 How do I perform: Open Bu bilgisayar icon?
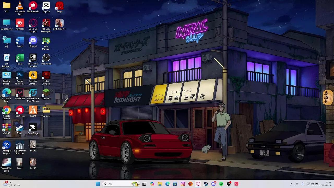point(7,25)
